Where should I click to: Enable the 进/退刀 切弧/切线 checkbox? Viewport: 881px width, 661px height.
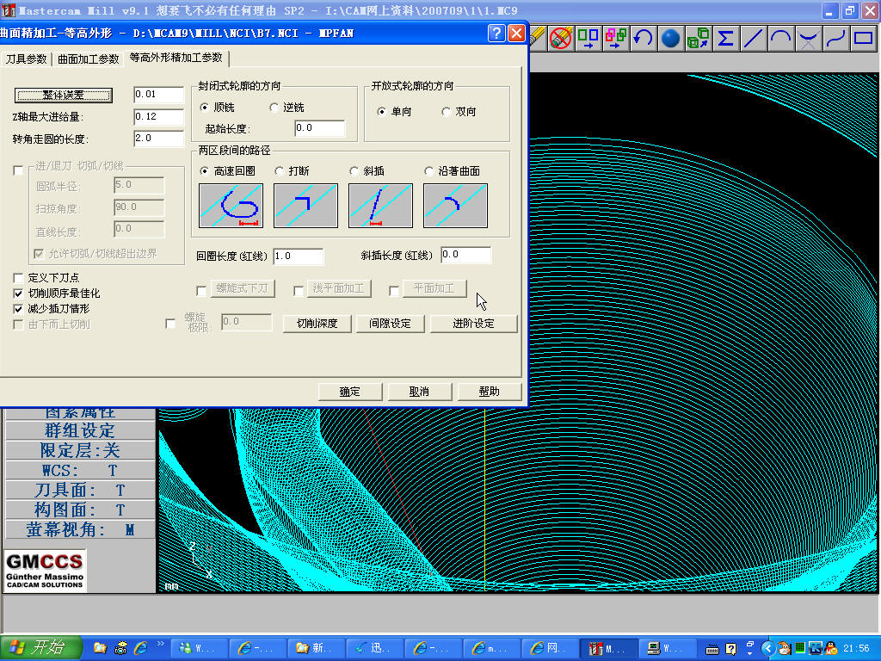(x=18, y=170)
